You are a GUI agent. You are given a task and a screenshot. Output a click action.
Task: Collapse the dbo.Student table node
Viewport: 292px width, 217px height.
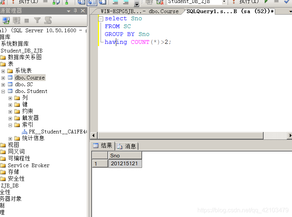pos(3,91)
